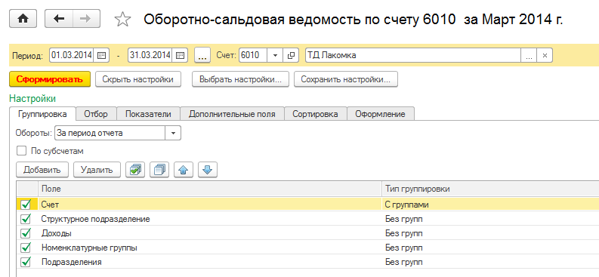599x277 pixels.
Task: Check all grouping fields icon
Action: coord(135,170)
